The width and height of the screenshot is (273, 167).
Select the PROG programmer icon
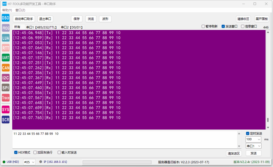[5, 28]
